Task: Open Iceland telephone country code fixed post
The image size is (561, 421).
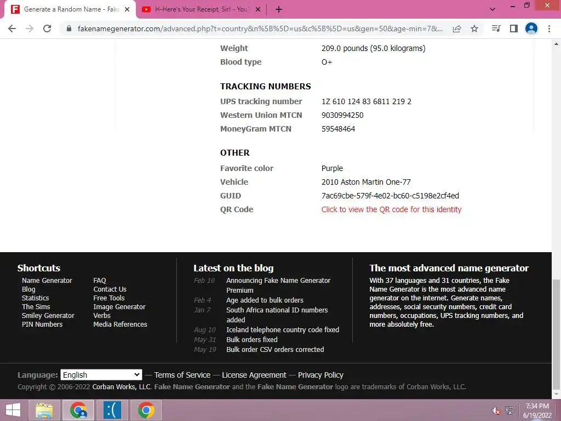Action: point(283,329)
